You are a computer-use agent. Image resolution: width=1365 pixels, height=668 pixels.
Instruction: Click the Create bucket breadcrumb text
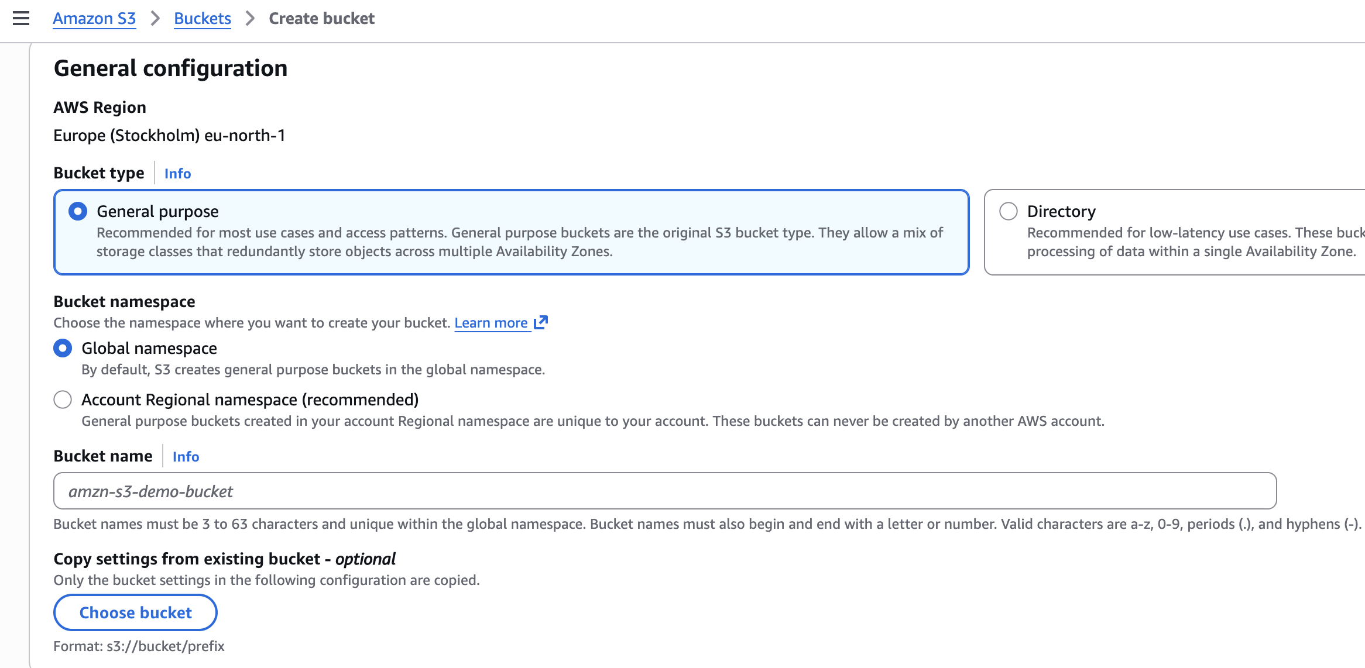tap(321, 19)
